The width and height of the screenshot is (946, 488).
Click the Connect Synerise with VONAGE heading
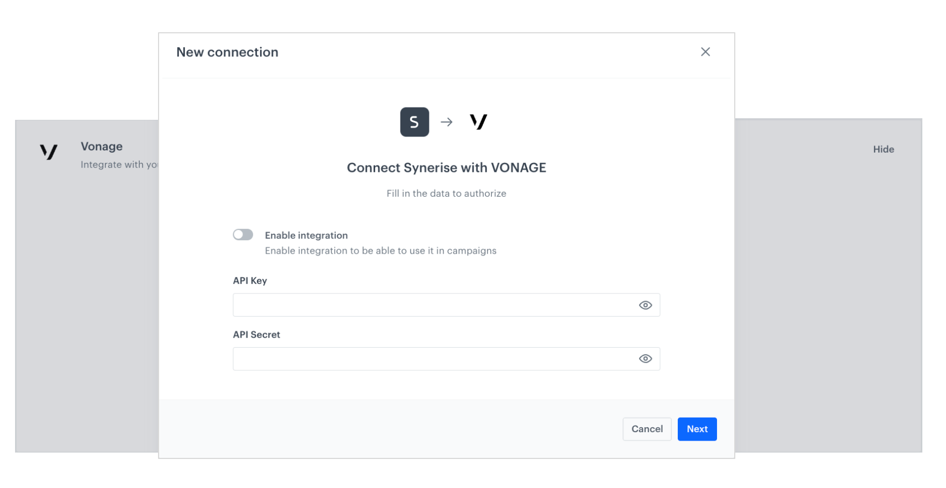coord(446,167)
